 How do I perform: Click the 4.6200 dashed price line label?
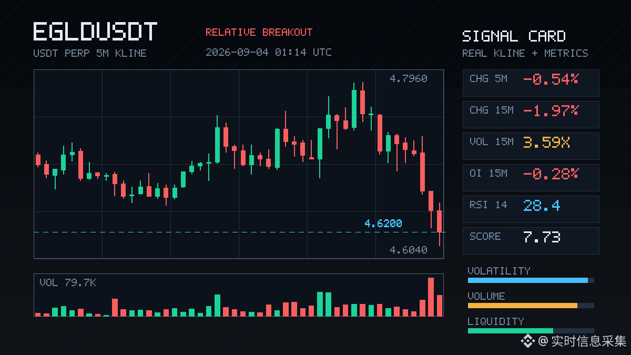pyautogui.click(x=383, y=224)
